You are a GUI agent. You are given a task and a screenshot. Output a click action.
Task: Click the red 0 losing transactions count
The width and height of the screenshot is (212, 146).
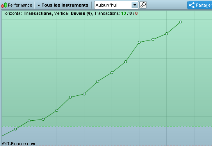pos(136,13)
